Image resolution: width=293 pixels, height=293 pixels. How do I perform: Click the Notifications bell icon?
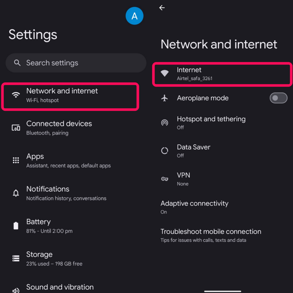coord(16,193)
